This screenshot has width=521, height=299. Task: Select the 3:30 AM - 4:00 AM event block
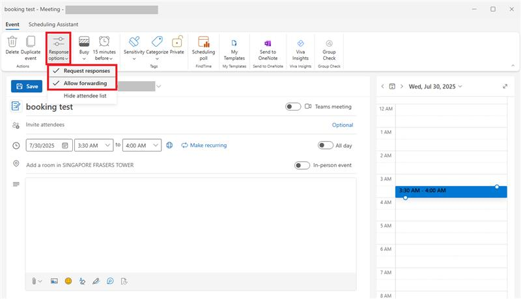[451, 192]
